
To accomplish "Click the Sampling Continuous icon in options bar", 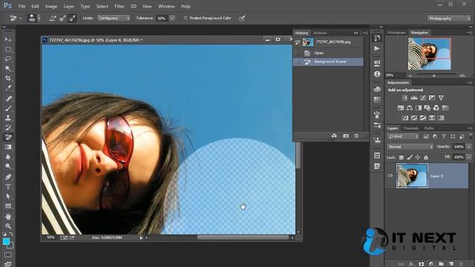I will click(53, 18).
